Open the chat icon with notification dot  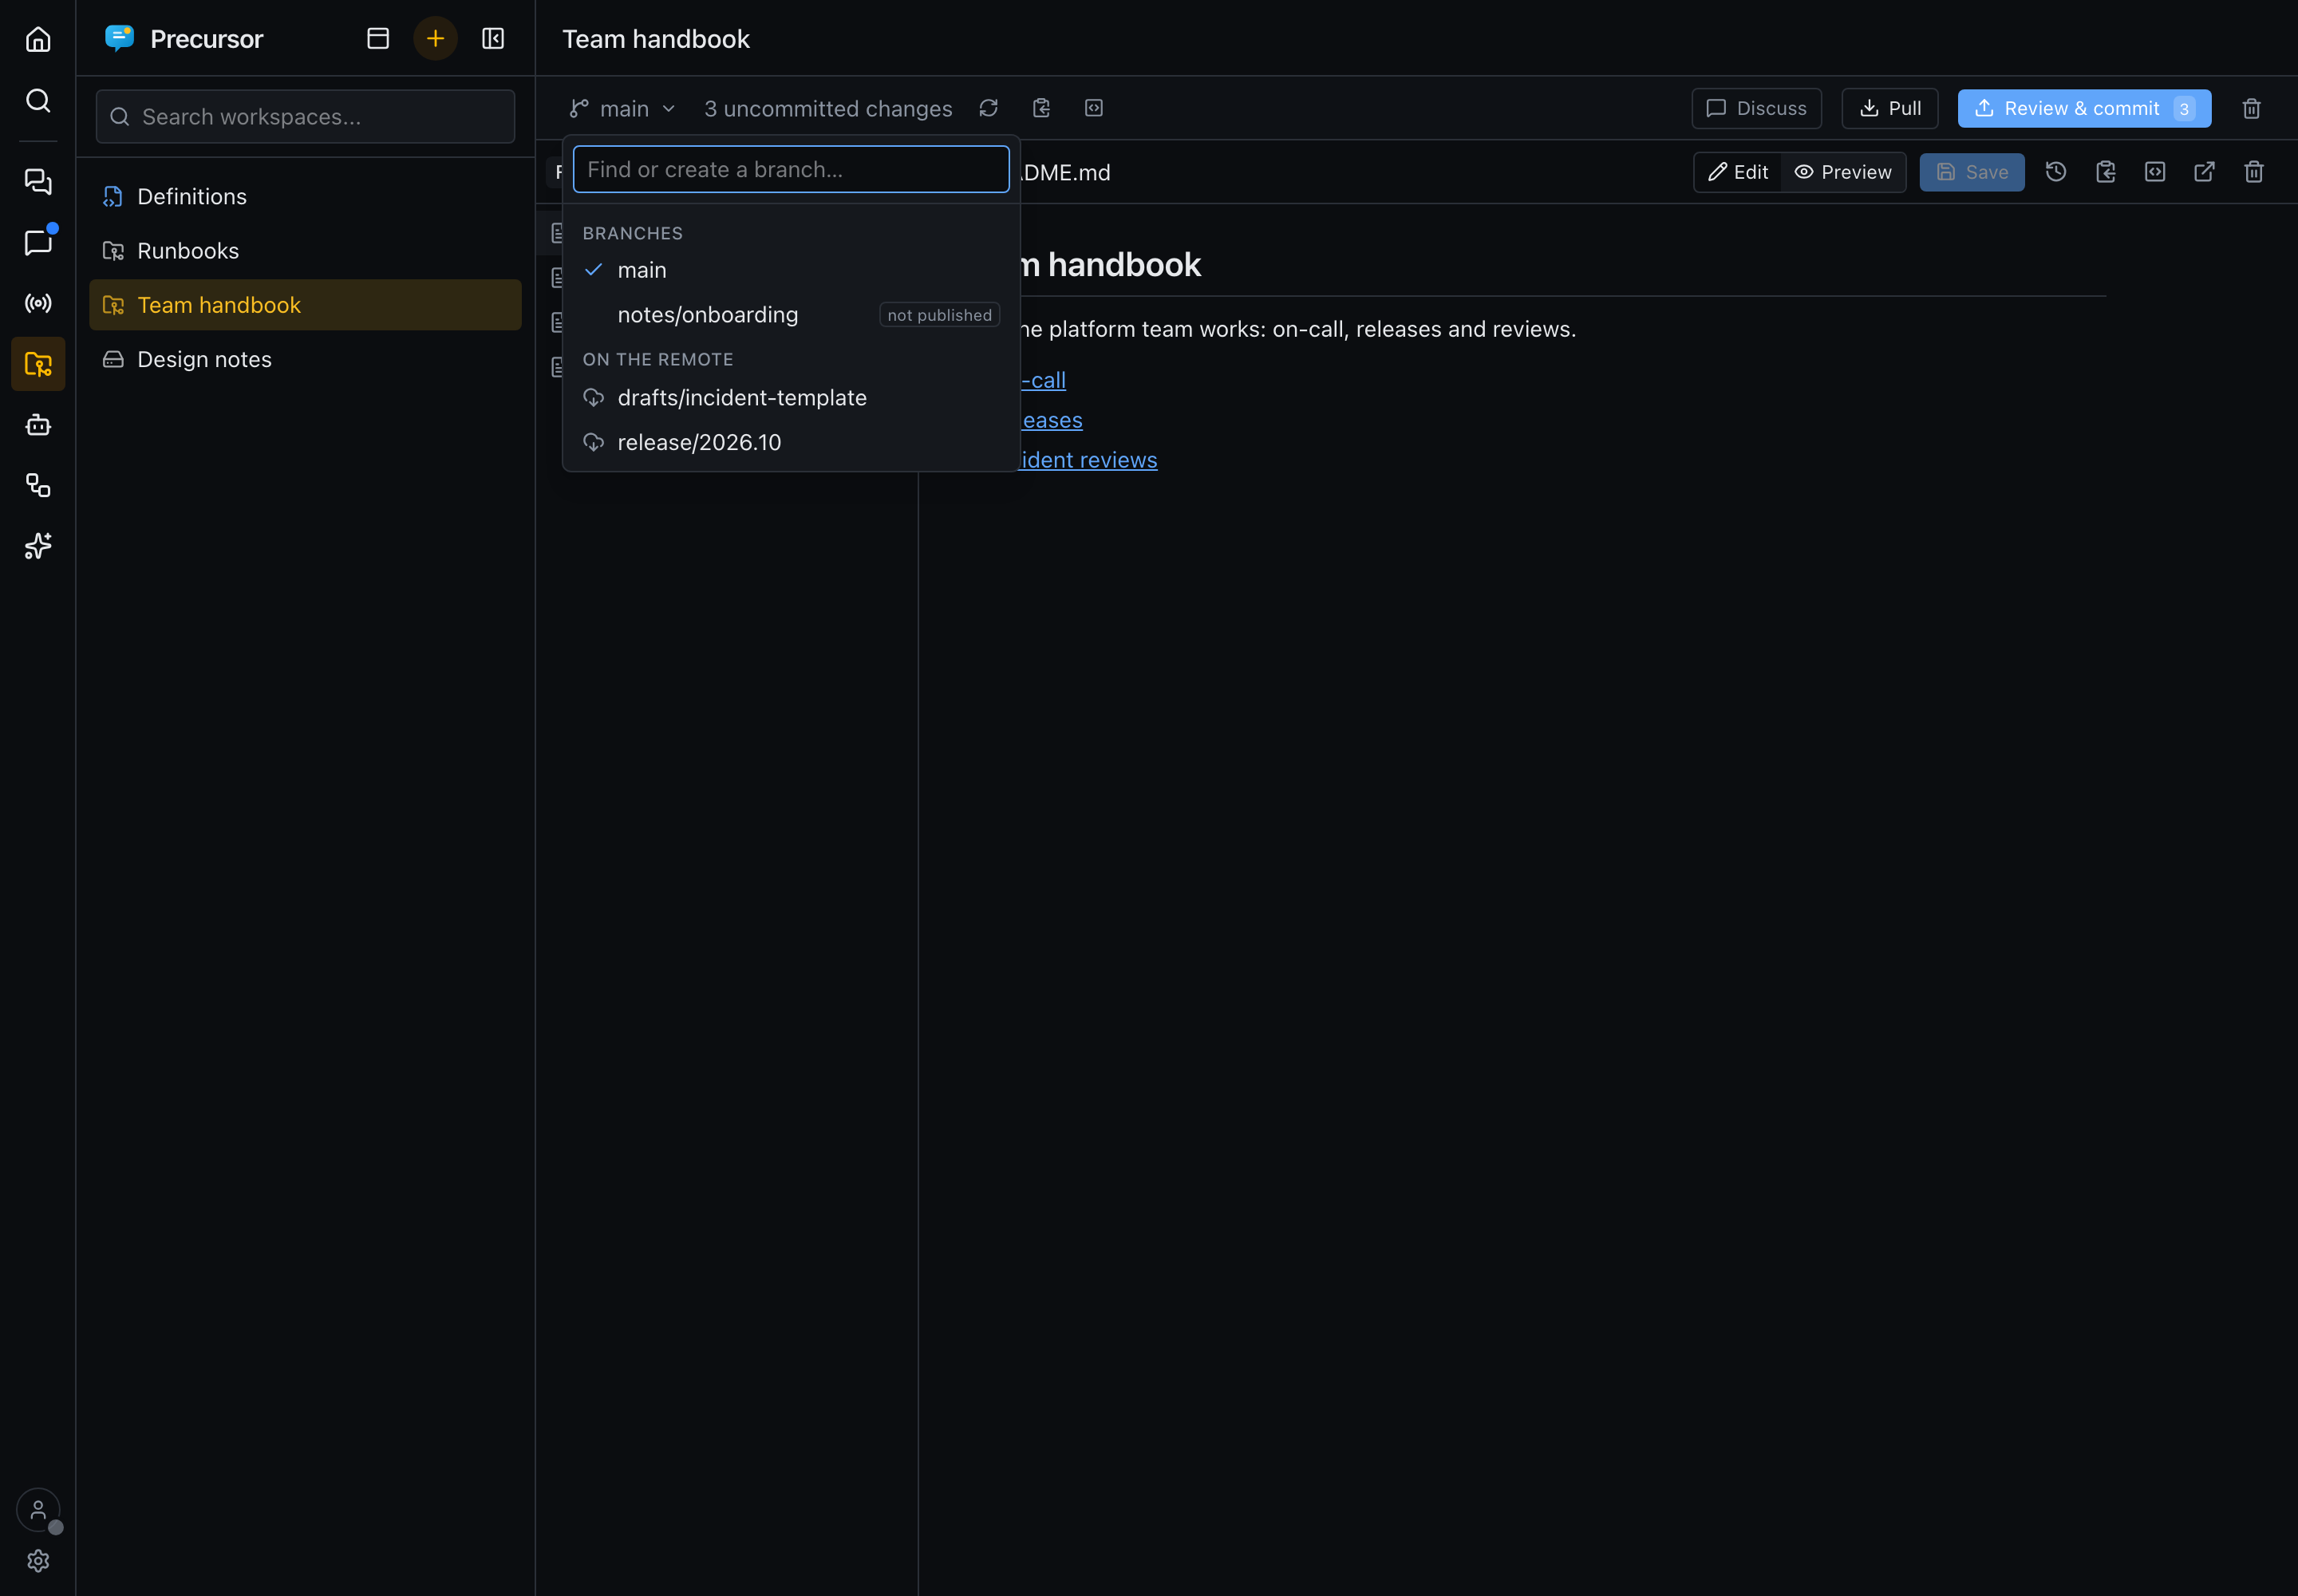pos(38,242)
